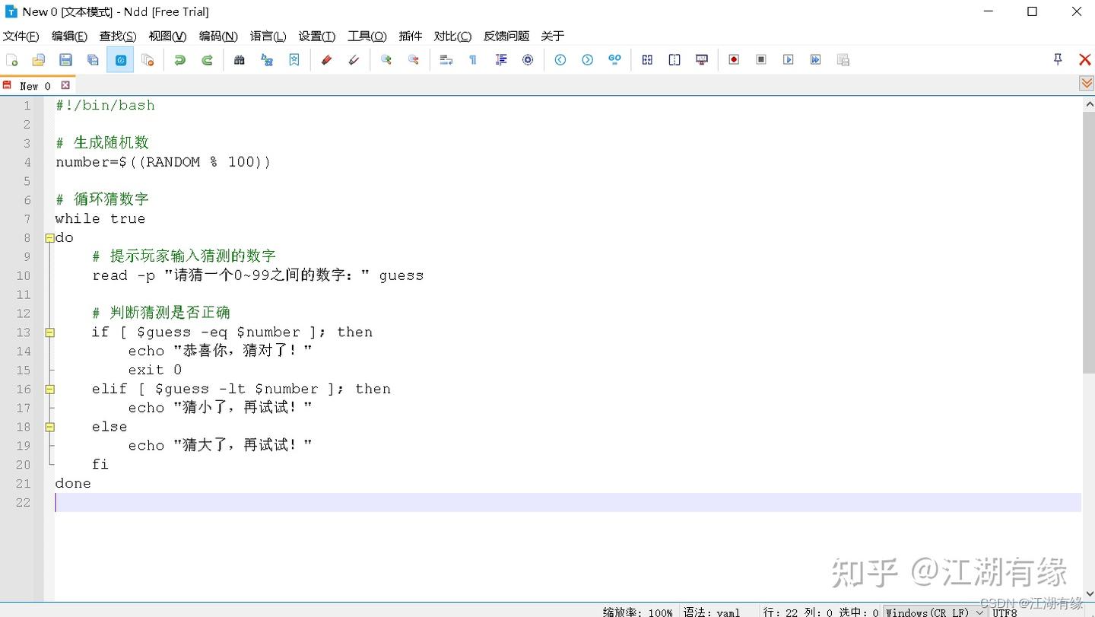
Task: Click the red X close icon on the toolbar
Action: (1085, 59)
